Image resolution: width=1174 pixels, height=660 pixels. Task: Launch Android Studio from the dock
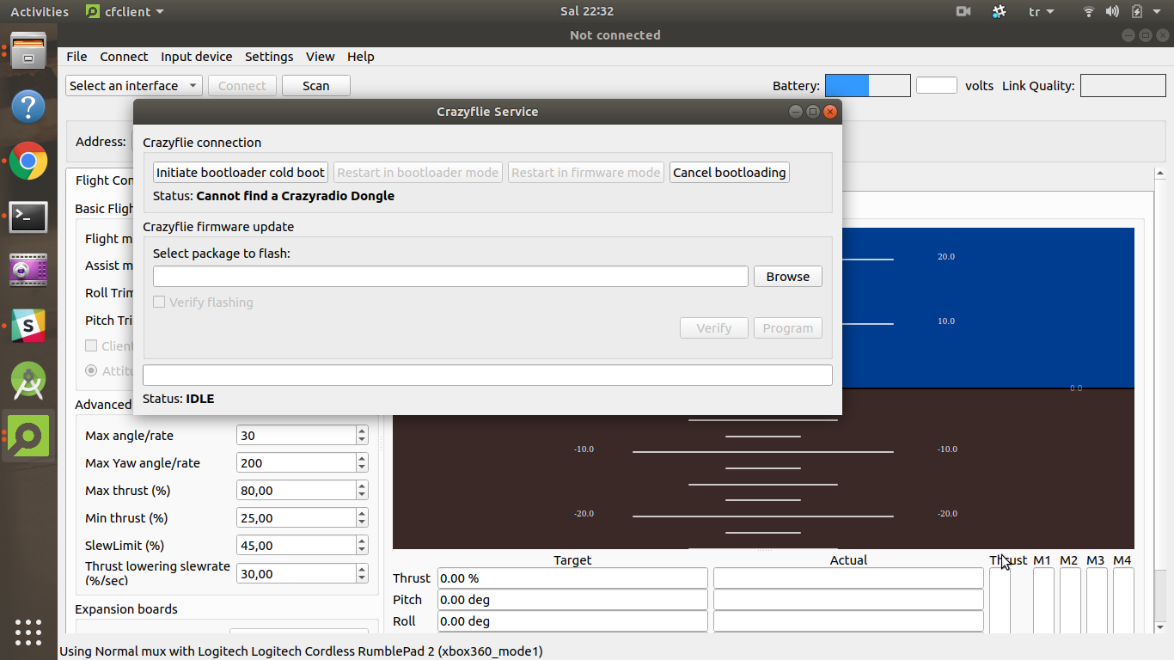pyautogui.click(x=28, y=381)
